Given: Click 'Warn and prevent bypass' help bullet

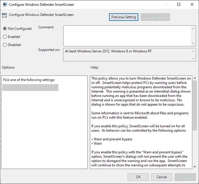Looking at the screenshot, I should click(x=112, y=139).
